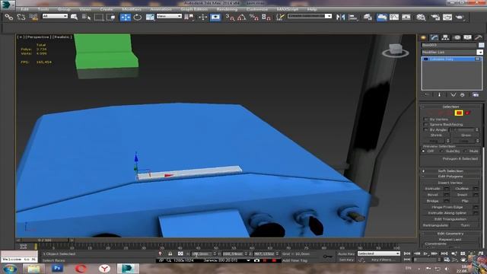Screen dimensions: 487x274
Task: Toggle the Spinner Snap icon
Action: coord(266,17)
